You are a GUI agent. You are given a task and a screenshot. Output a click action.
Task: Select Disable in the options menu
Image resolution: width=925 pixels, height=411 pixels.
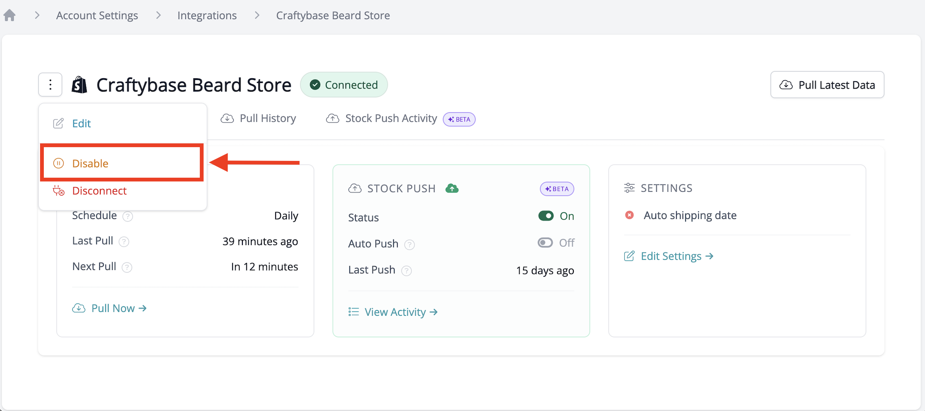[x=122, y=163]
